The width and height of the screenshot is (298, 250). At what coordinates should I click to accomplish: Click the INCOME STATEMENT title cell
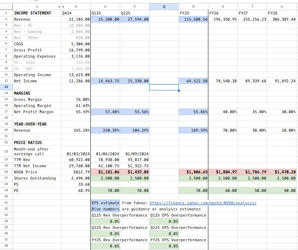(x=37, y=13)
